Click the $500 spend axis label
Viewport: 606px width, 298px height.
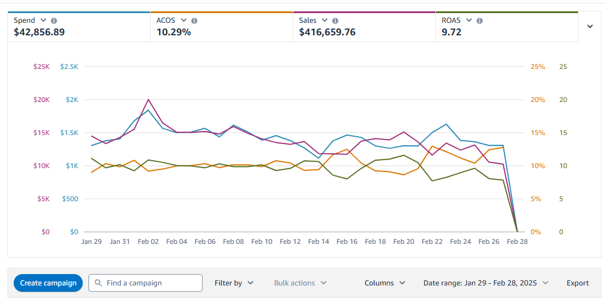pos(70,199)
